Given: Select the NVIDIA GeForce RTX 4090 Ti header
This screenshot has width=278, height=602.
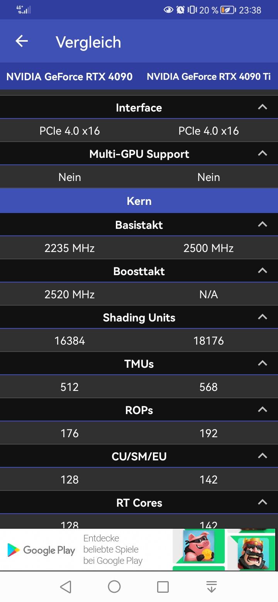Looking at the screenshot, I should [208, 76].
